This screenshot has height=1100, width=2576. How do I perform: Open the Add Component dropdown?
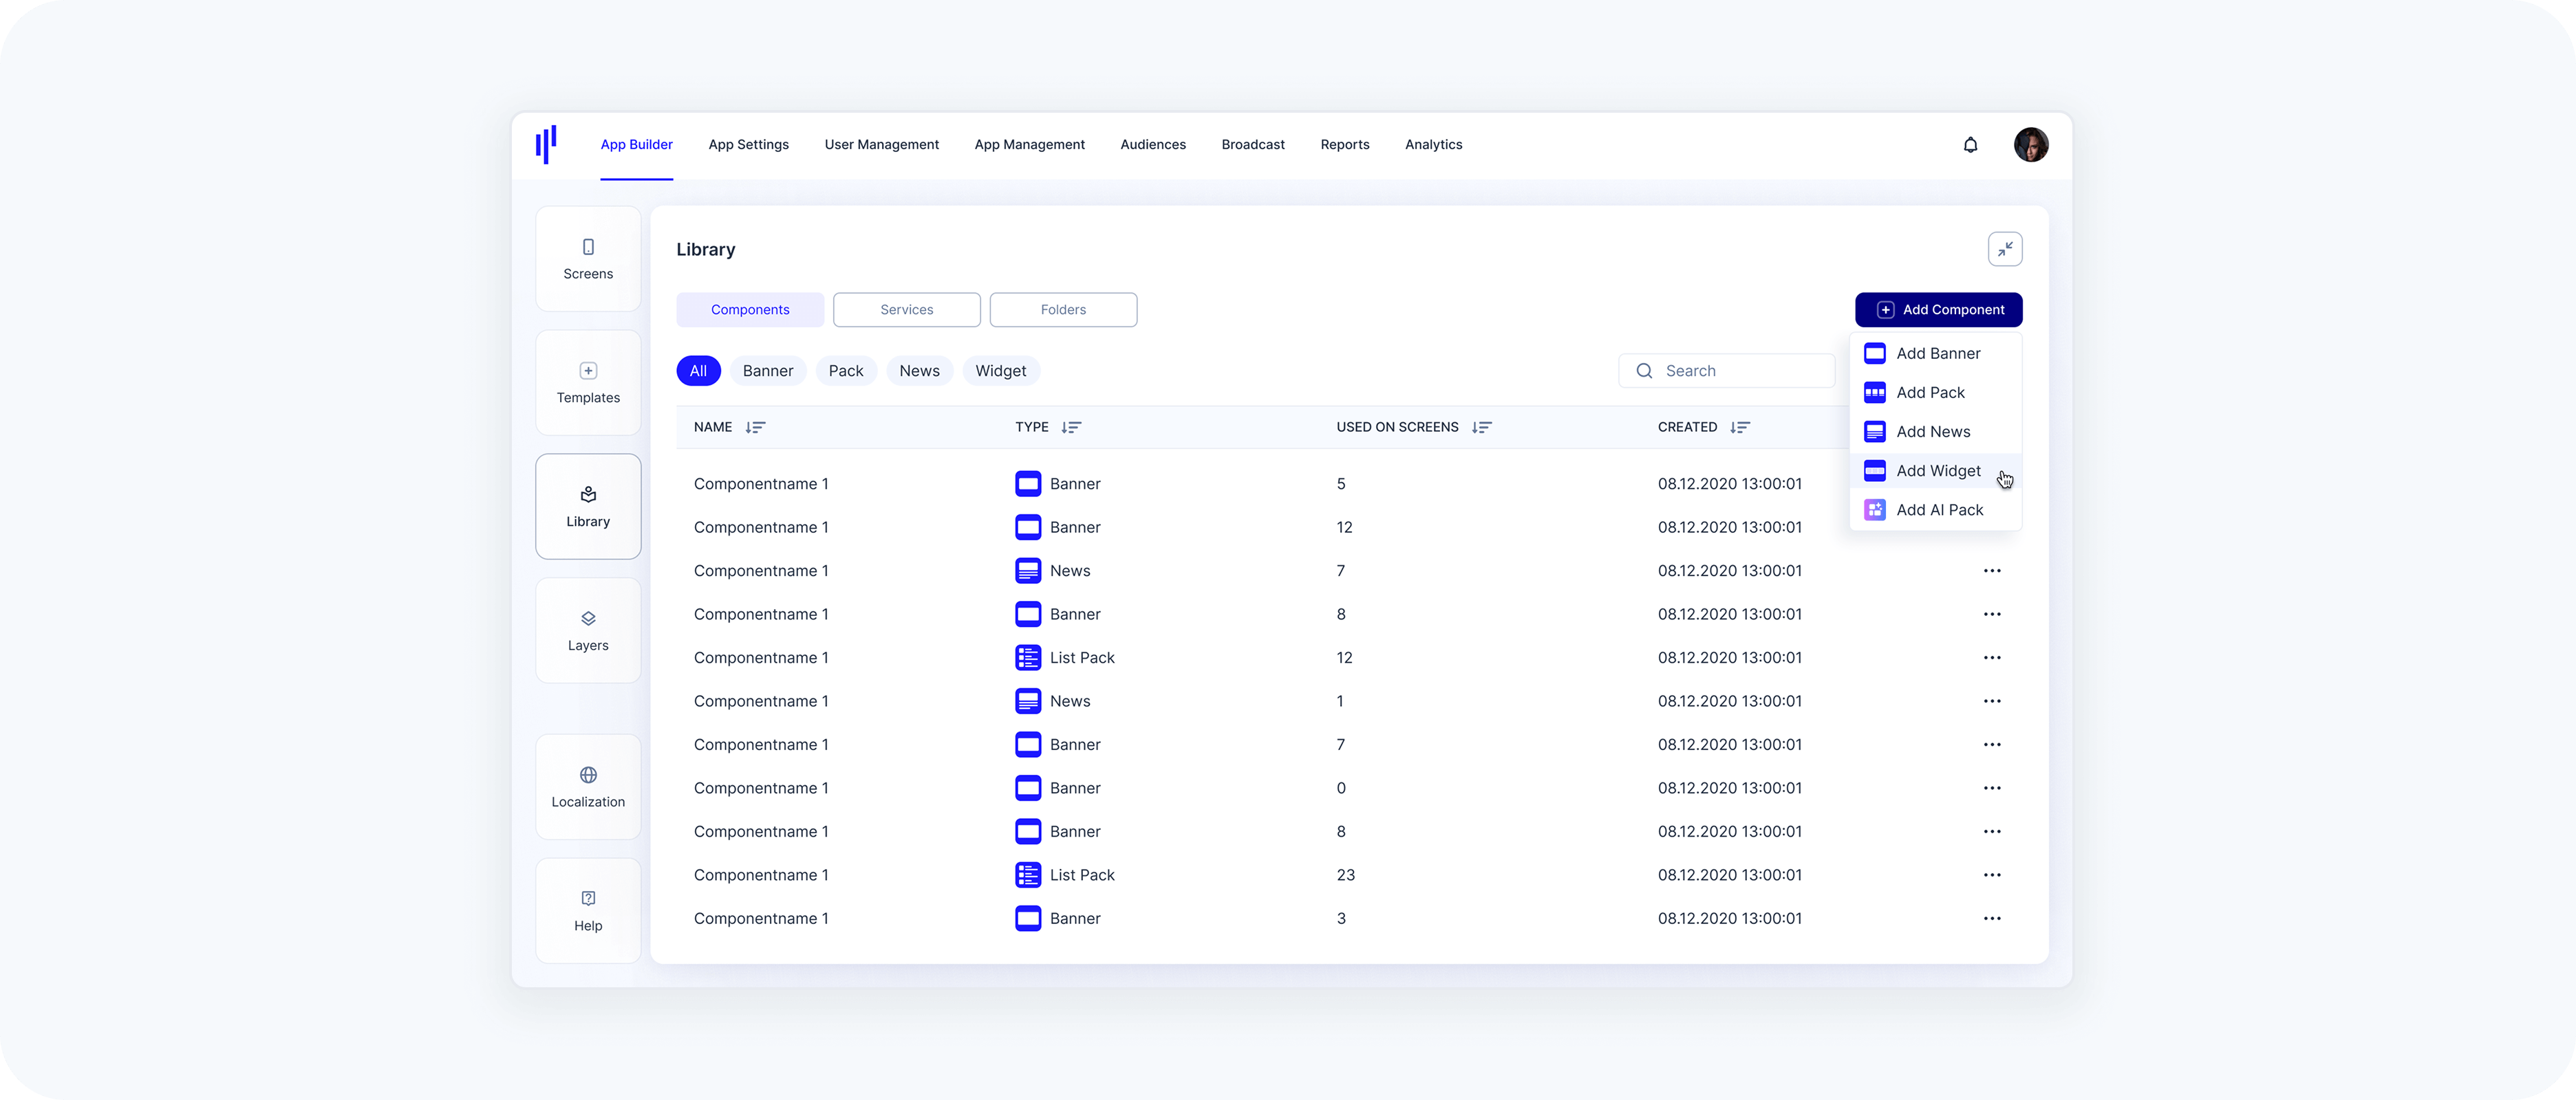pos(1938,309)
